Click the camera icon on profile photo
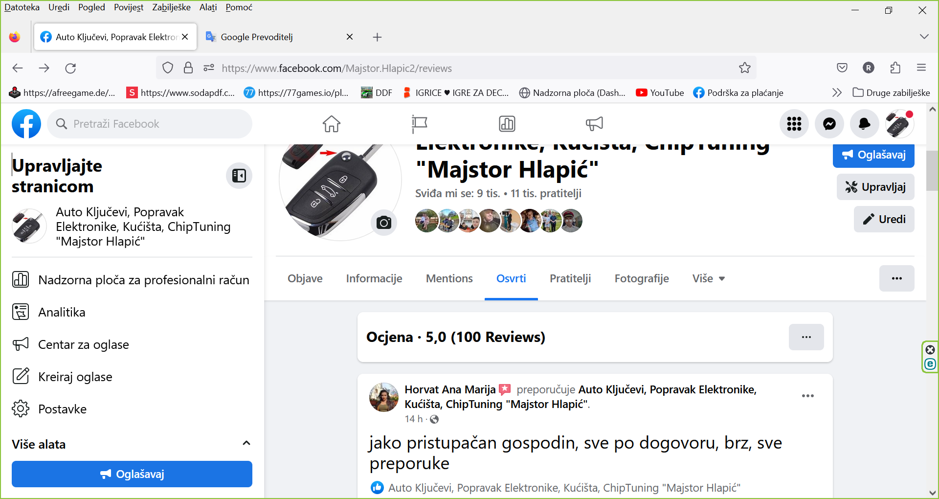Image resolution: width=939 pixels, height=499 pixels. pos(384,223)
